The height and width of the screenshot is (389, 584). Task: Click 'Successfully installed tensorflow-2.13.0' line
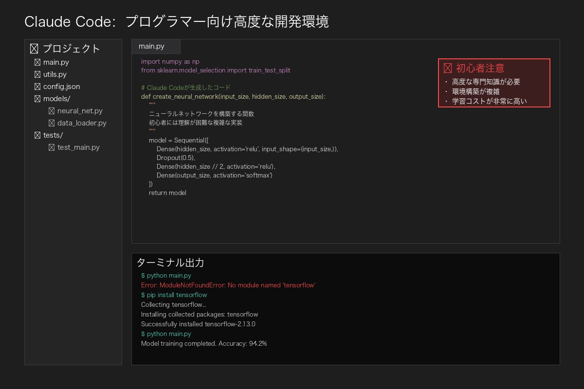(x=198, y=324)
